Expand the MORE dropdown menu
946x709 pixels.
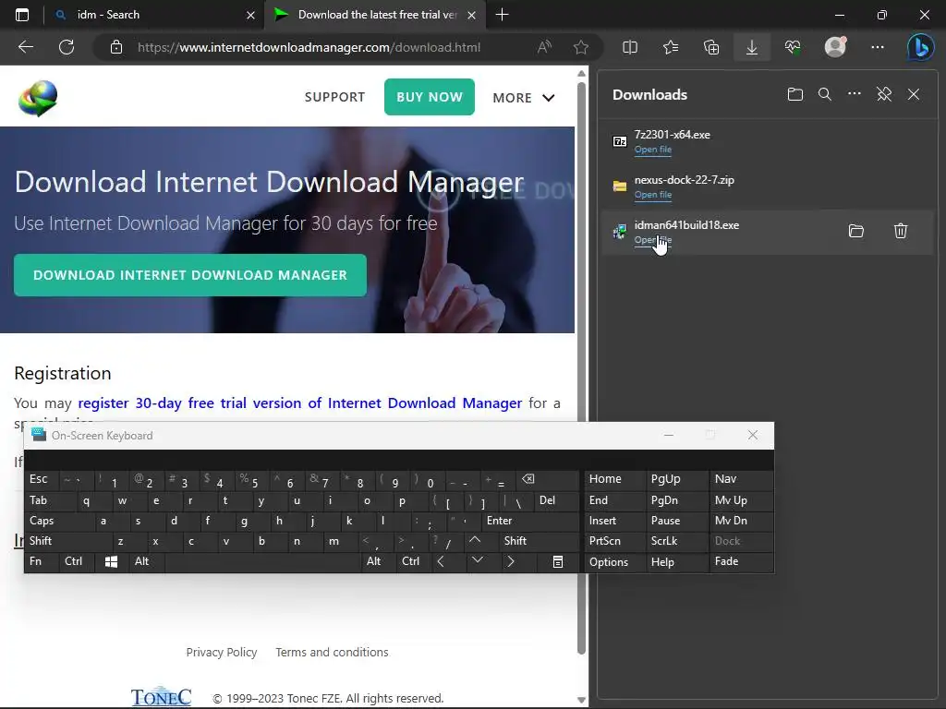click(524, 98)
